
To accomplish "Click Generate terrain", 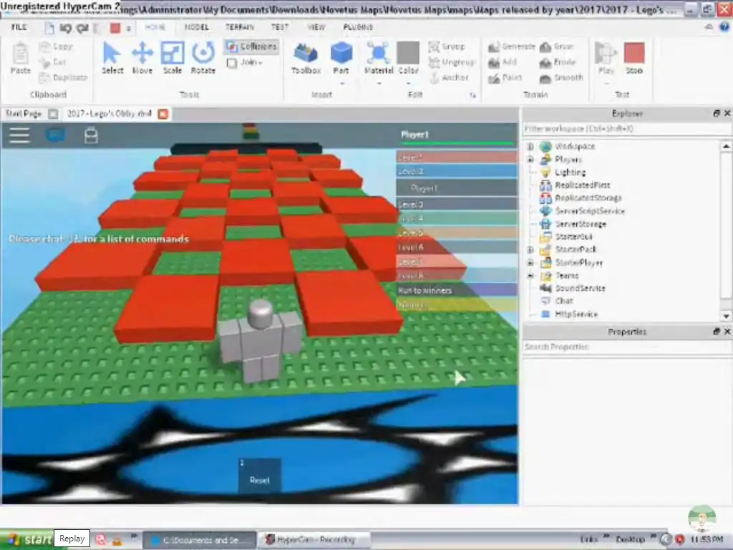I will (x=511, y=47).
